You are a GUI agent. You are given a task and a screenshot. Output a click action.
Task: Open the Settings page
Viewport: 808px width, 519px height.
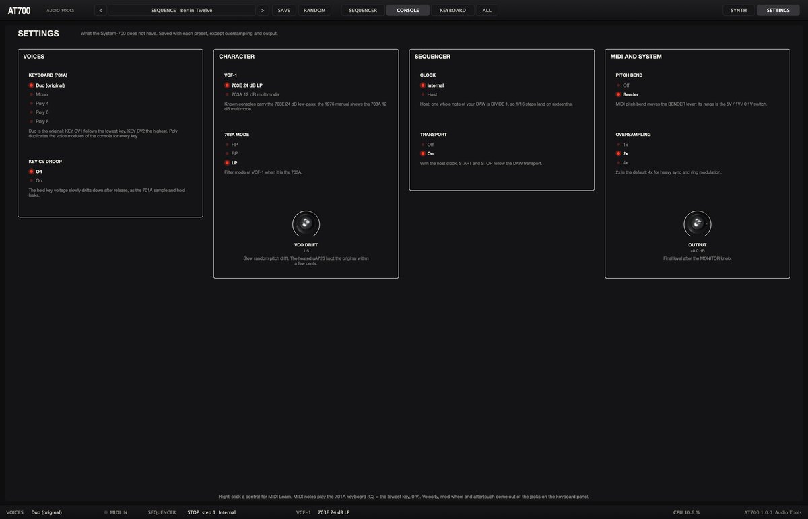[x=778, y=10]
